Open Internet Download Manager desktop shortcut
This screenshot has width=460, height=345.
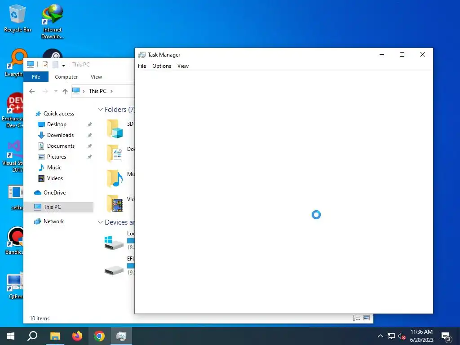coord(53,21)
